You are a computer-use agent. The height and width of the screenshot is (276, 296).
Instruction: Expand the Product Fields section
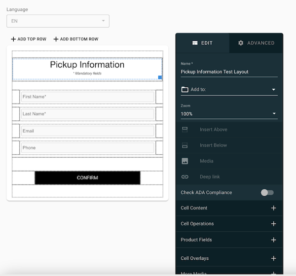(x=229, y=240)
